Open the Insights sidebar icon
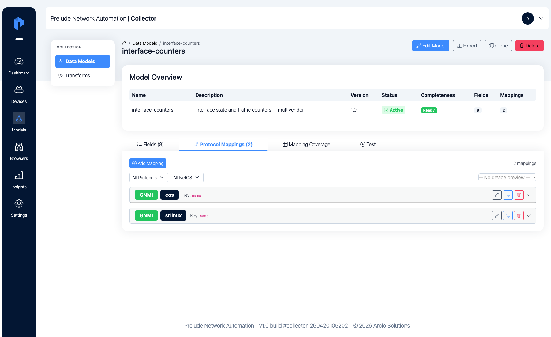 pos(19,175)
